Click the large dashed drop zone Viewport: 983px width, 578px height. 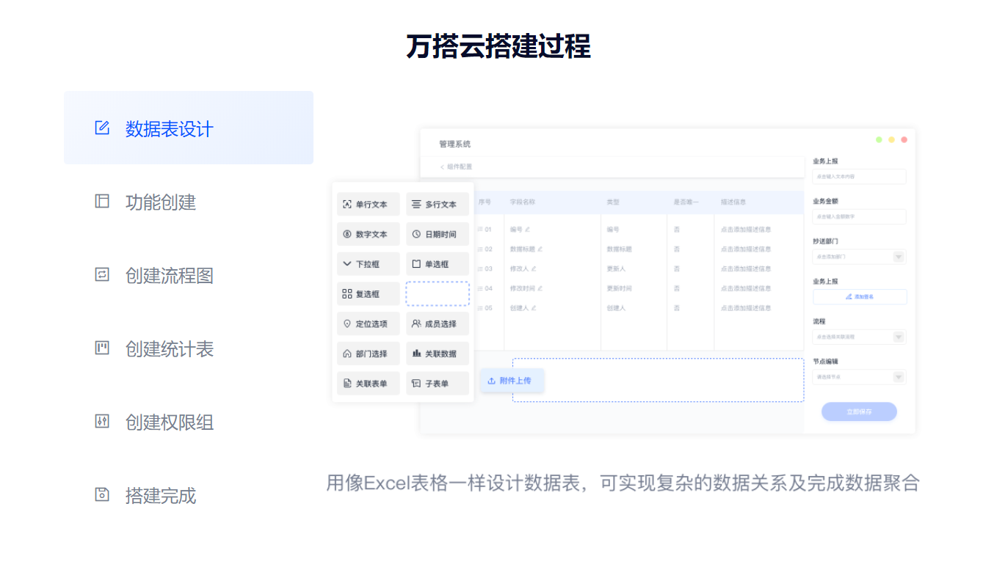pos(658,380)
